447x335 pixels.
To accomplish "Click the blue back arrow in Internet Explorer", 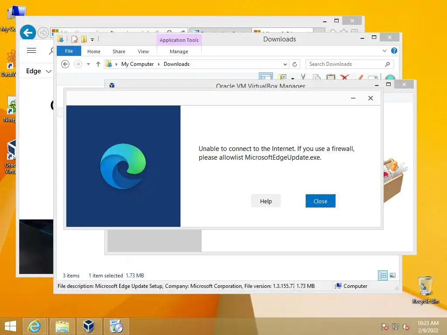I will [x=28, y=33].
